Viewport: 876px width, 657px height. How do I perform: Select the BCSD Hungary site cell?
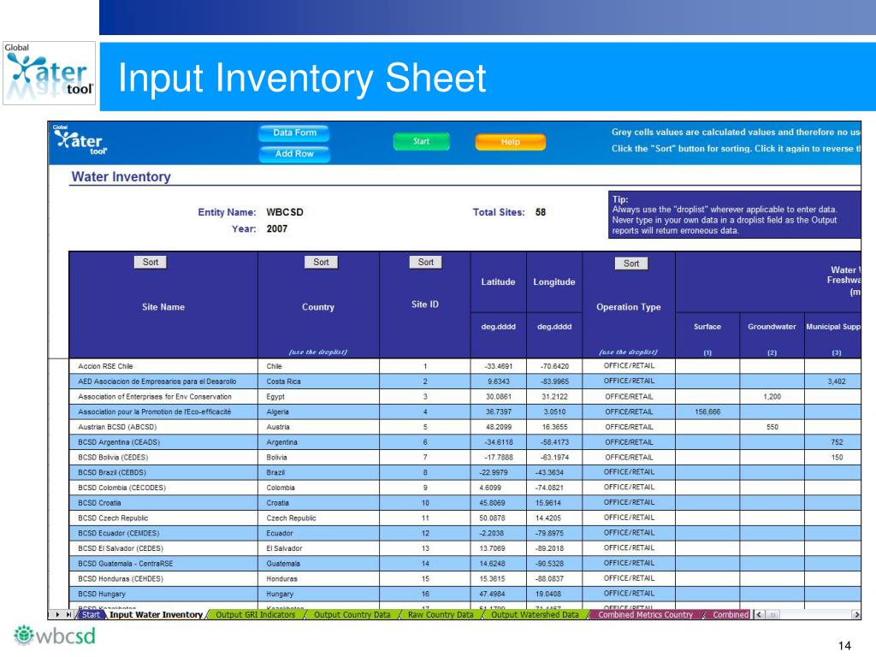point(163,594)
